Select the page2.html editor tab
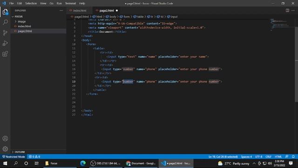The width and height of the screenshot is (298, 168). tap(107, 10)
